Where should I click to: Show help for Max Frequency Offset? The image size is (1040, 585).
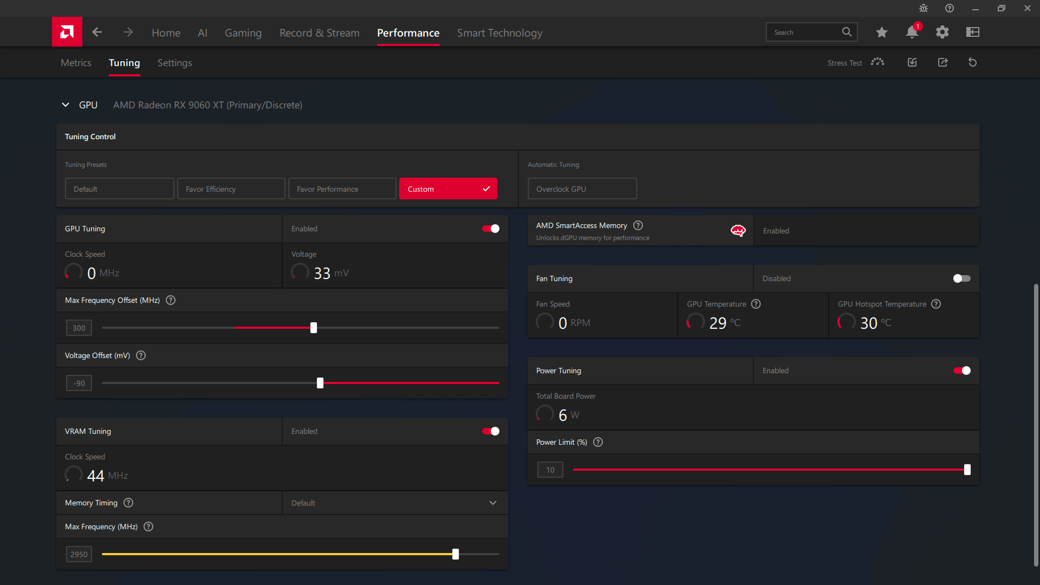coord(171,300)
